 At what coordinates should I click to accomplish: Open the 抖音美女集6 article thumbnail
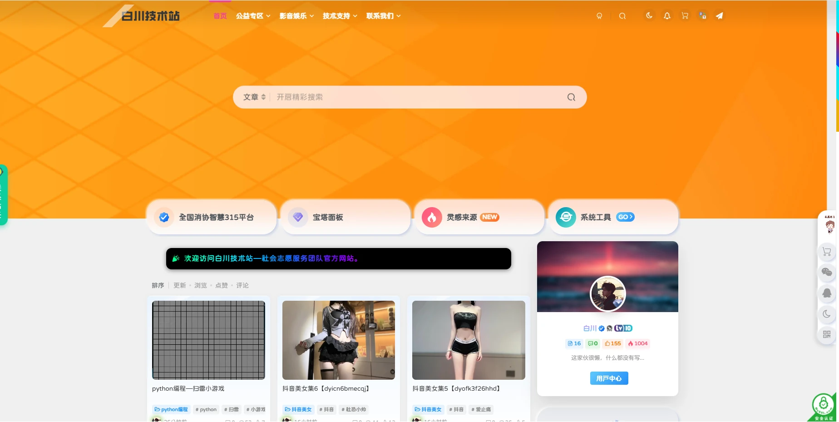[x=338, y=340]
